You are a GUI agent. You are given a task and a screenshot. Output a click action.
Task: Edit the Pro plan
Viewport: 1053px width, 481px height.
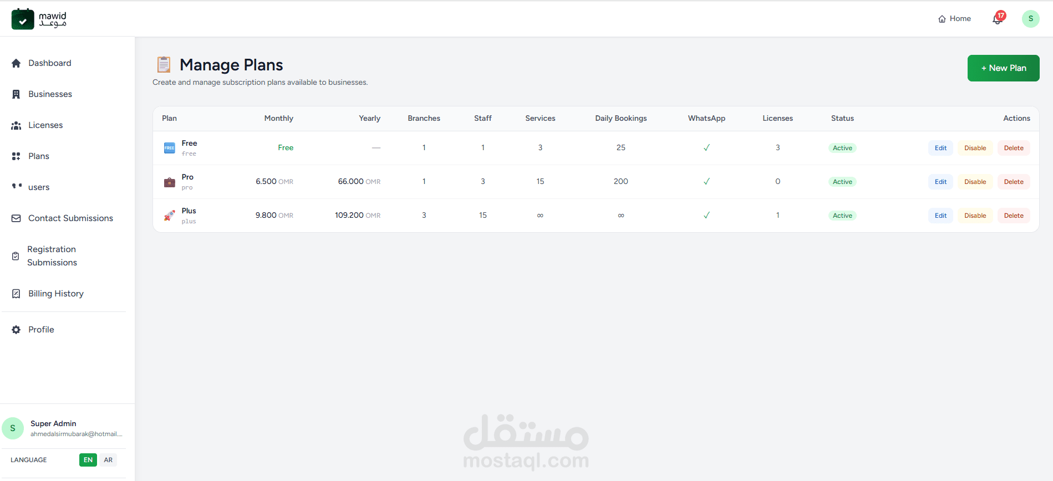(940, 182)
